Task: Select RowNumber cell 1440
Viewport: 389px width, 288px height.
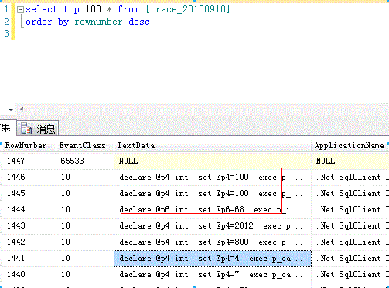Action: coord(29,275)
